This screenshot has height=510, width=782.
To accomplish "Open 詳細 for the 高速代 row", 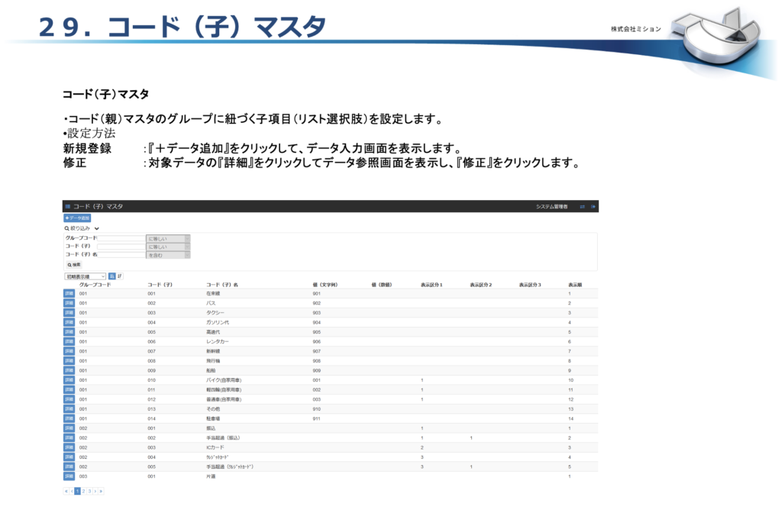I will click(69, 332).
